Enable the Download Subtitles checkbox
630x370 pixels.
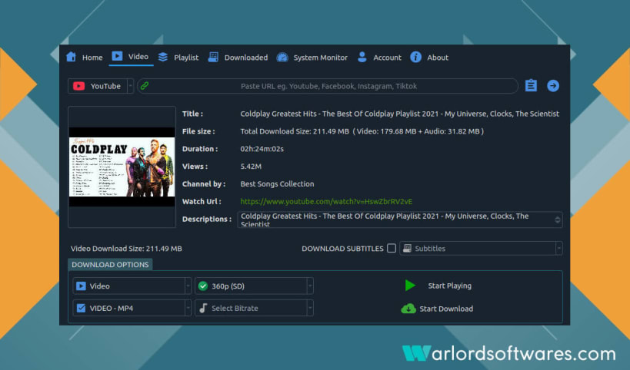click(x=392, y=248)
